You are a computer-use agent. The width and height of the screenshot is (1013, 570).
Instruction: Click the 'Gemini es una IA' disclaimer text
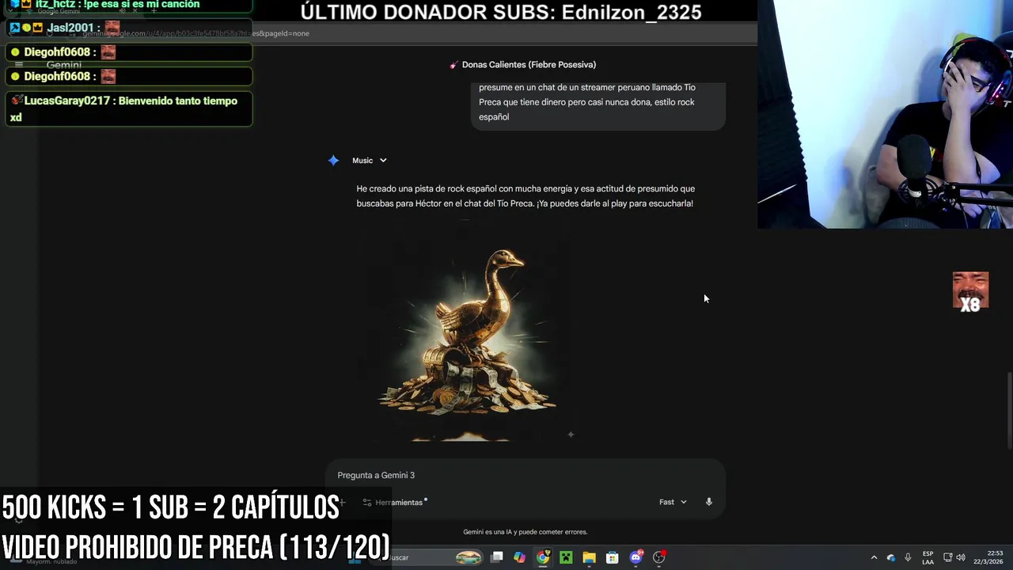point(525,532)
